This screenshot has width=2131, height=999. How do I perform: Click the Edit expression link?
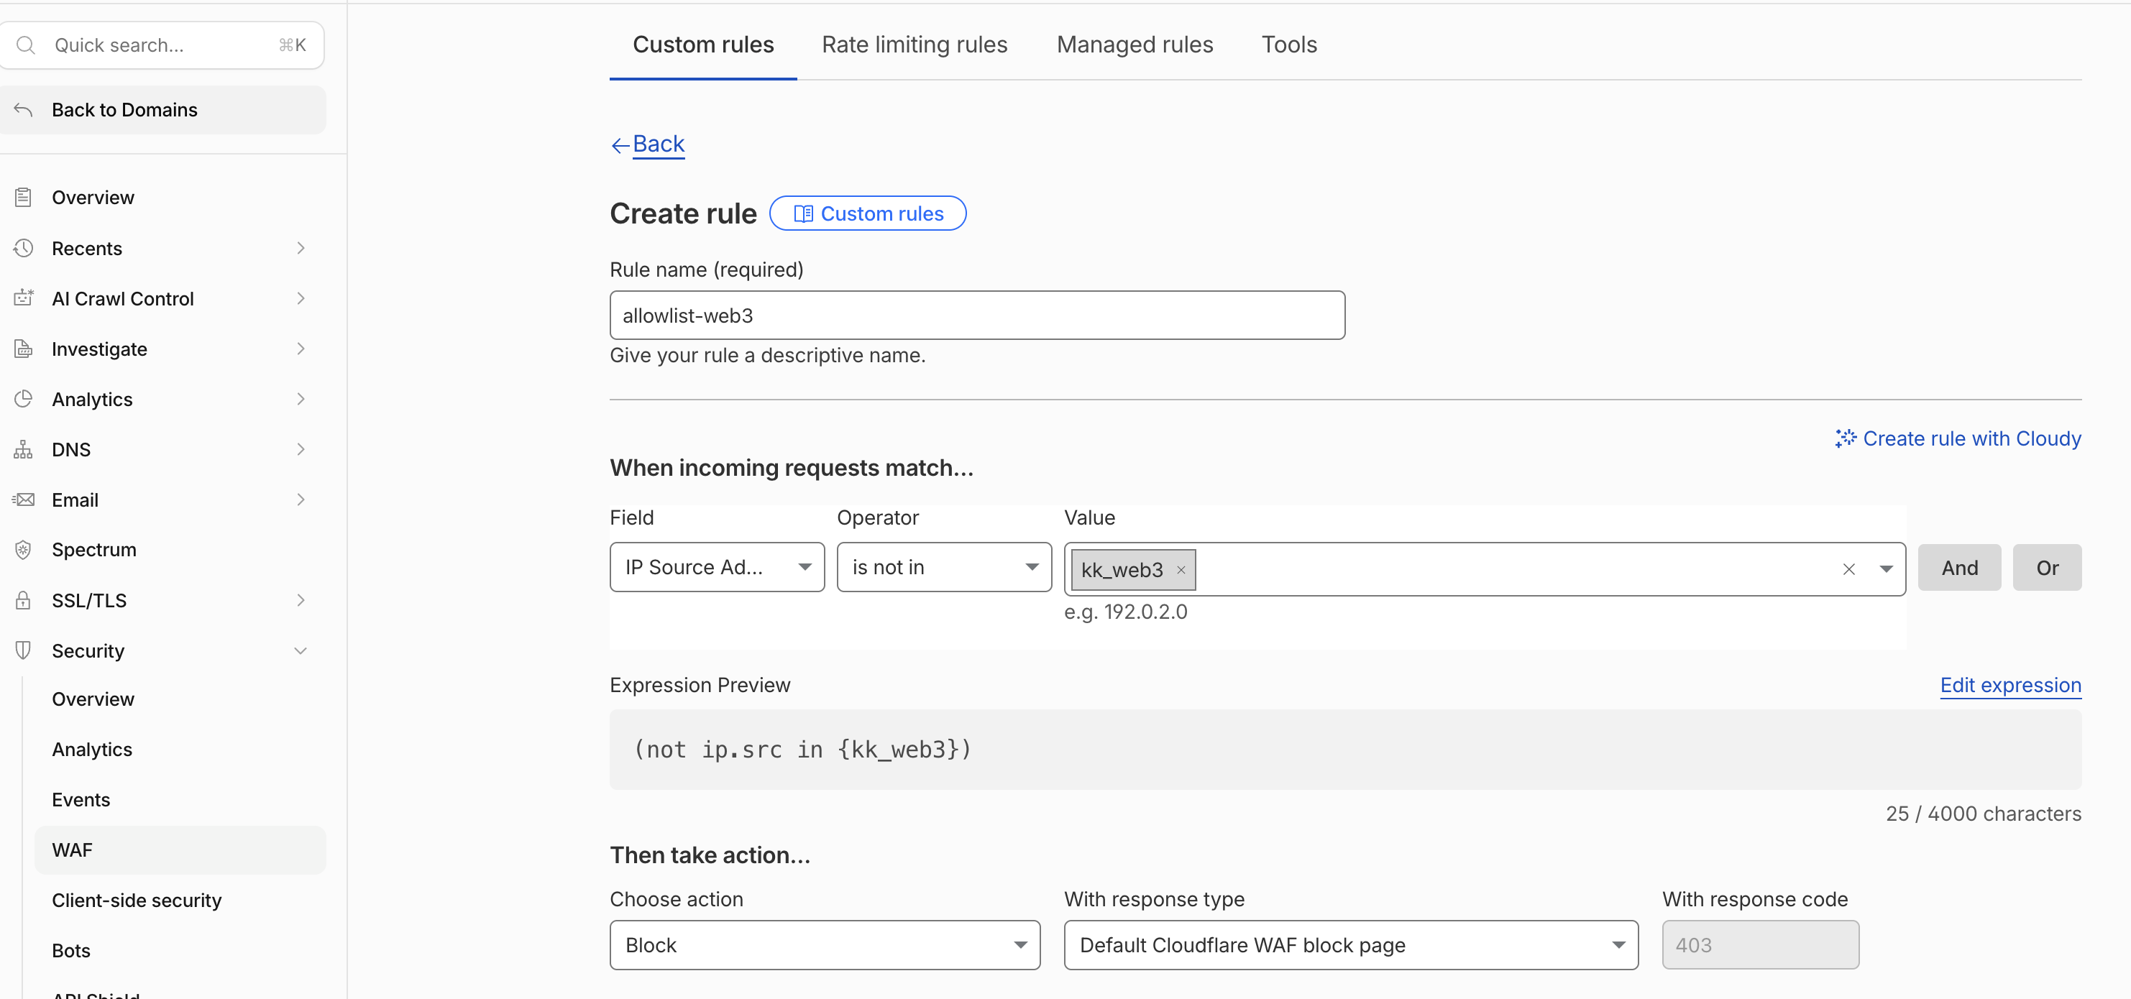(2010, 686)
